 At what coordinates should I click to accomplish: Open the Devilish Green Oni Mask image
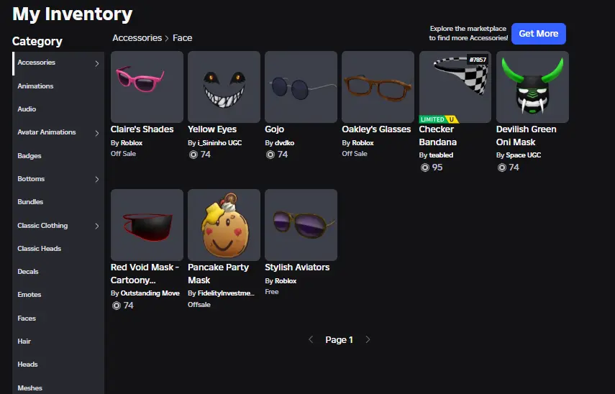point(532,87)
